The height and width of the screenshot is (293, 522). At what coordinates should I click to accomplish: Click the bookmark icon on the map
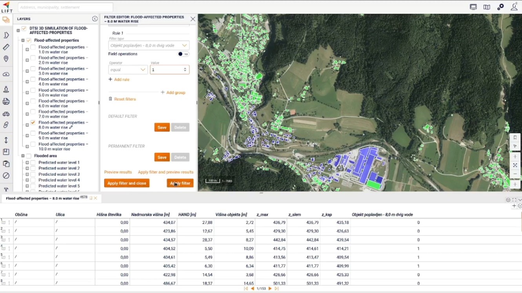click(x=515, y=138)
